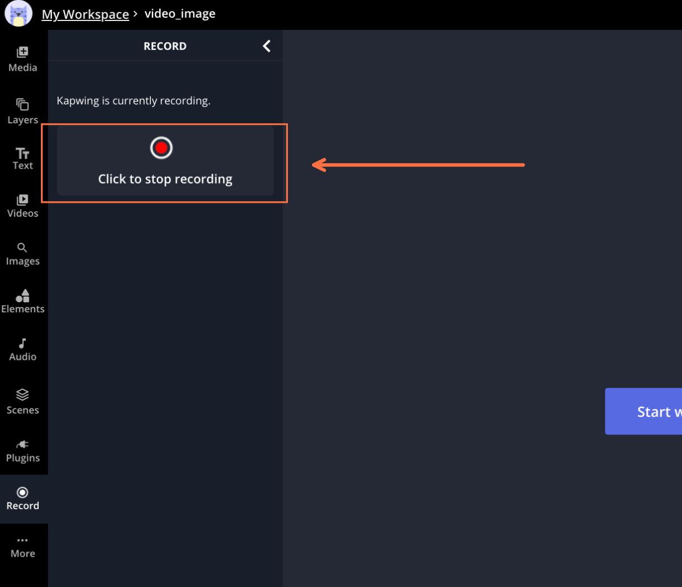Click the empty canvas area

click(x=442, y=276)
